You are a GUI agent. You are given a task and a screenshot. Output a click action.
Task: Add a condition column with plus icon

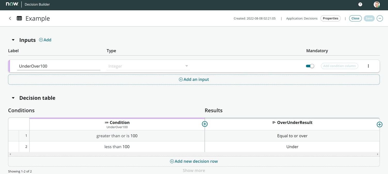coord(205,124)
